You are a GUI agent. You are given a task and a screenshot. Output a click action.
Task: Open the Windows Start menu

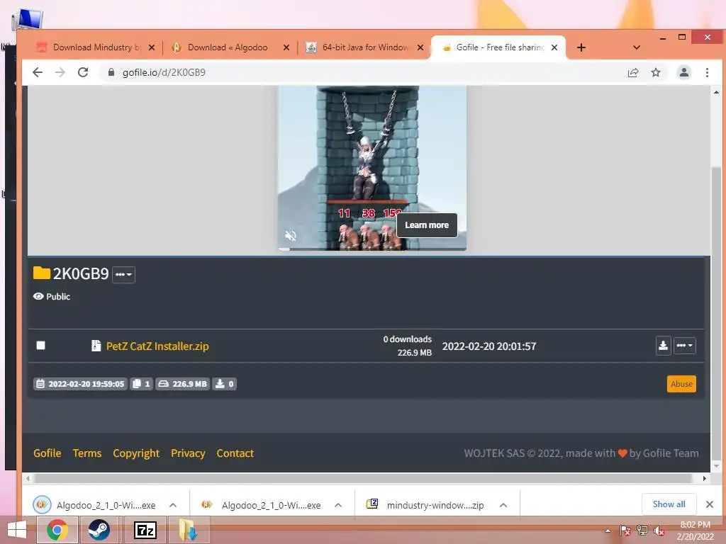[17, 530]
